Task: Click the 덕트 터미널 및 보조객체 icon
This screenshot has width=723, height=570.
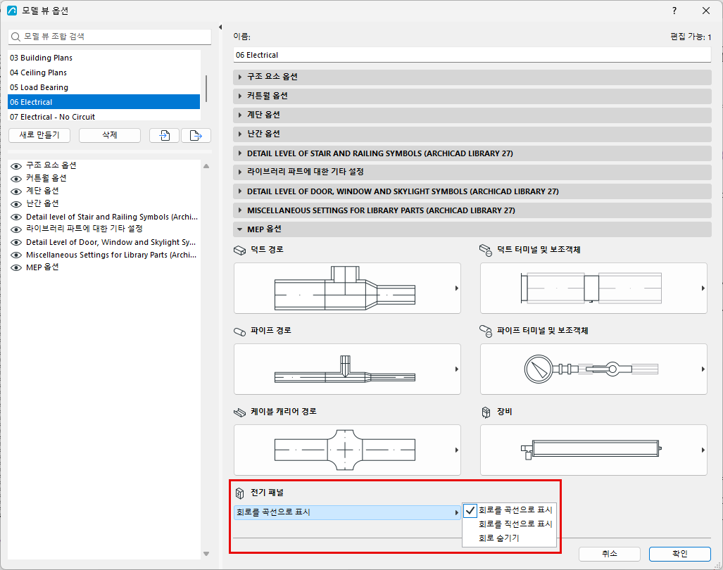Action: tap(486, 251)
